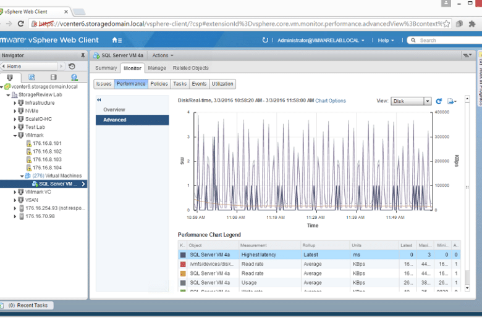482x318 pixels.
Task: Collapse the (276) Virtual Machines group
Action: tap(22, 176)
